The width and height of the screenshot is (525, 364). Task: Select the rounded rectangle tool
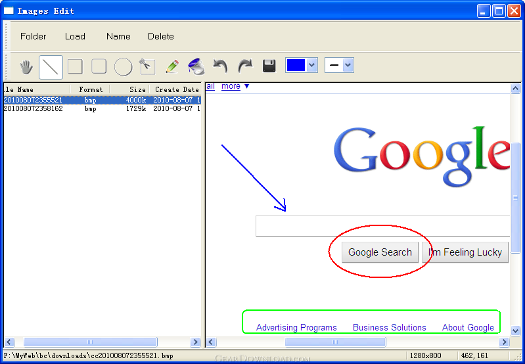99,66
